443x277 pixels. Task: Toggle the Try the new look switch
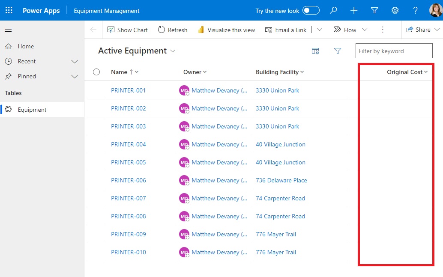(x=311, y=10)
